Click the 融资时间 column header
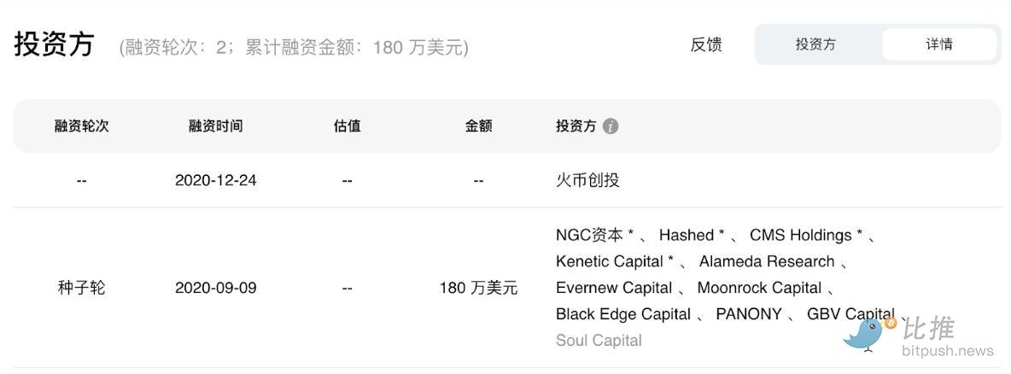The image size is (1011, 374). coord(215,126)
